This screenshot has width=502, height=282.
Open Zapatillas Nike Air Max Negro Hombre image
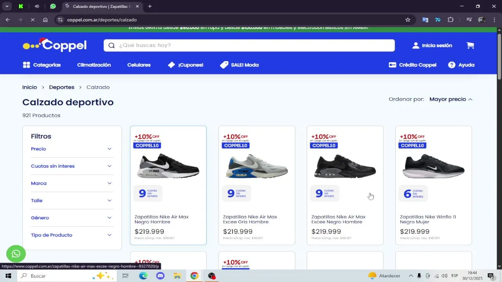(168, 166)
